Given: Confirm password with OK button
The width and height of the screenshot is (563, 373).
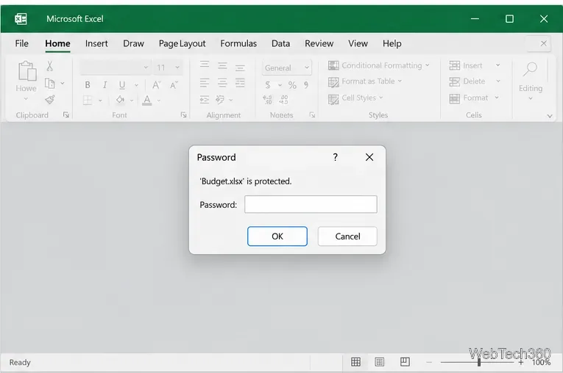Looking at the screenshot, I should [x=277, y=236].
